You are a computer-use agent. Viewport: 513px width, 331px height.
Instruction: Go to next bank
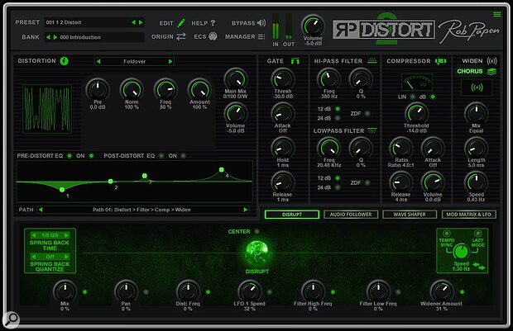coord(55,37)
